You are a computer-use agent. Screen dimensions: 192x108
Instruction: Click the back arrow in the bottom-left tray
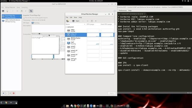(1, 103)
